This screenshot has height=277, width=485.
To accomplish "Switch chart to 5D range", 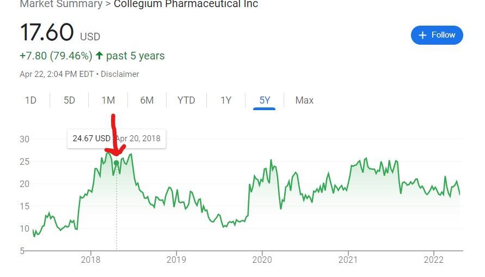I will (69, 100).
